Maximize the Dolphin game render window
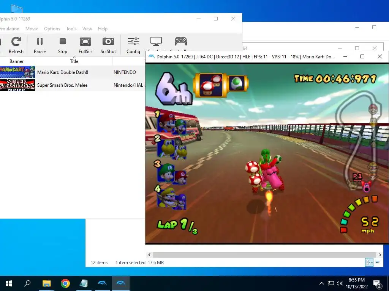 [x=362, y=56]
